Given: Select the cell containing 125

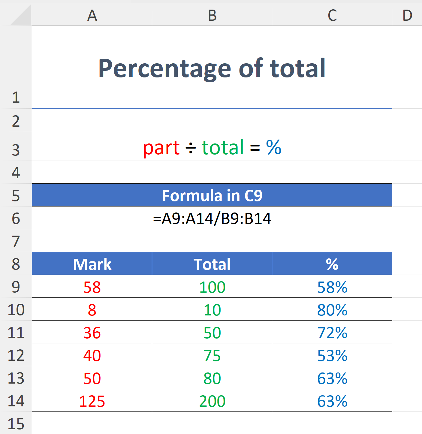Looking at the screenshot, I should (x=92, y=401).
